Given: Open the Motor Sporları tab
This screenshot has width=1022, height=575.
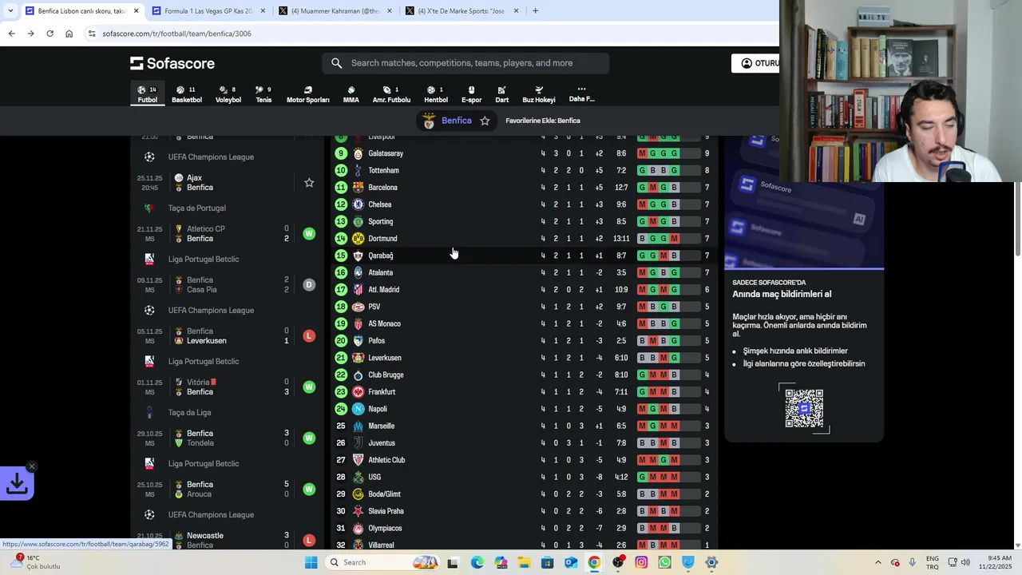Looking at the screenshot, I should 307,94.
